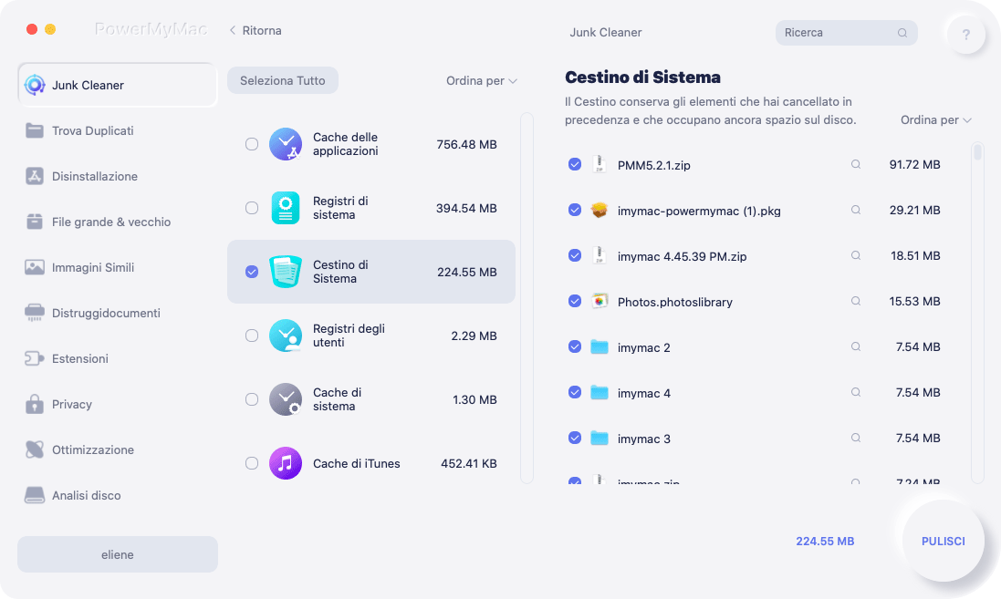Click the file list vertical scrollbar
The width and height of the screenshot is (1001, 599).
click(x=976, y=313)
